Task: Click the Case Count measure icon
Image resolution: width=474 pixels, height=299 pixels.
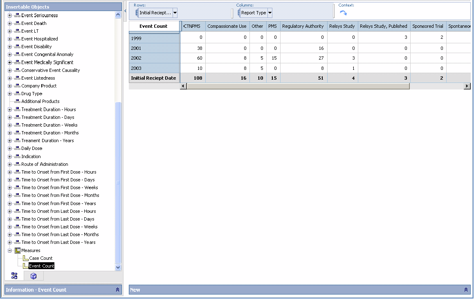Action: [26, 258]
